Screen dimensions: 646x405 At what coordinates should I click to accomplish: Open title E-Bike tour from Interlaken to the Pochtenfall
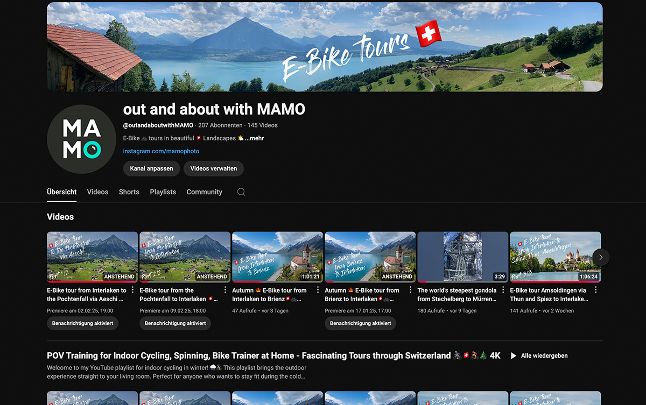87,295
